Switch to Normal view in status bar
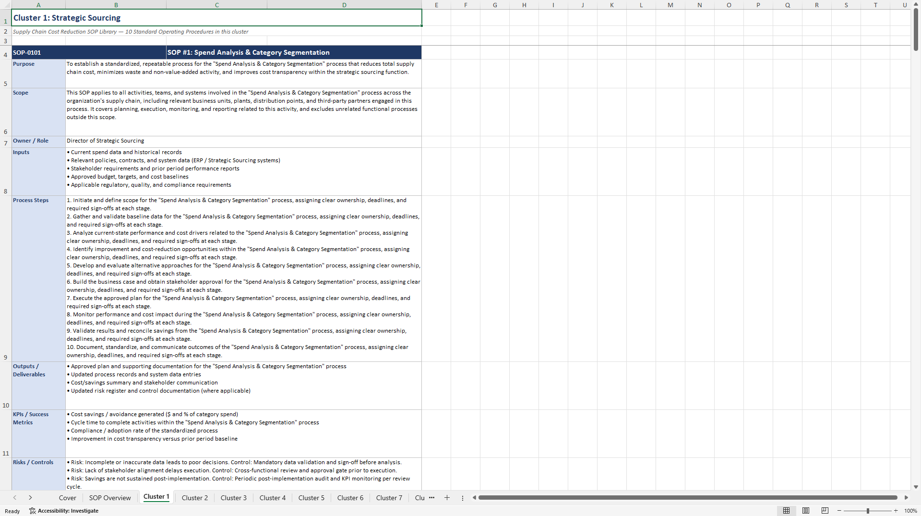Image resolution: width=921 pixels, height=516 pixels. click(786, 511)
